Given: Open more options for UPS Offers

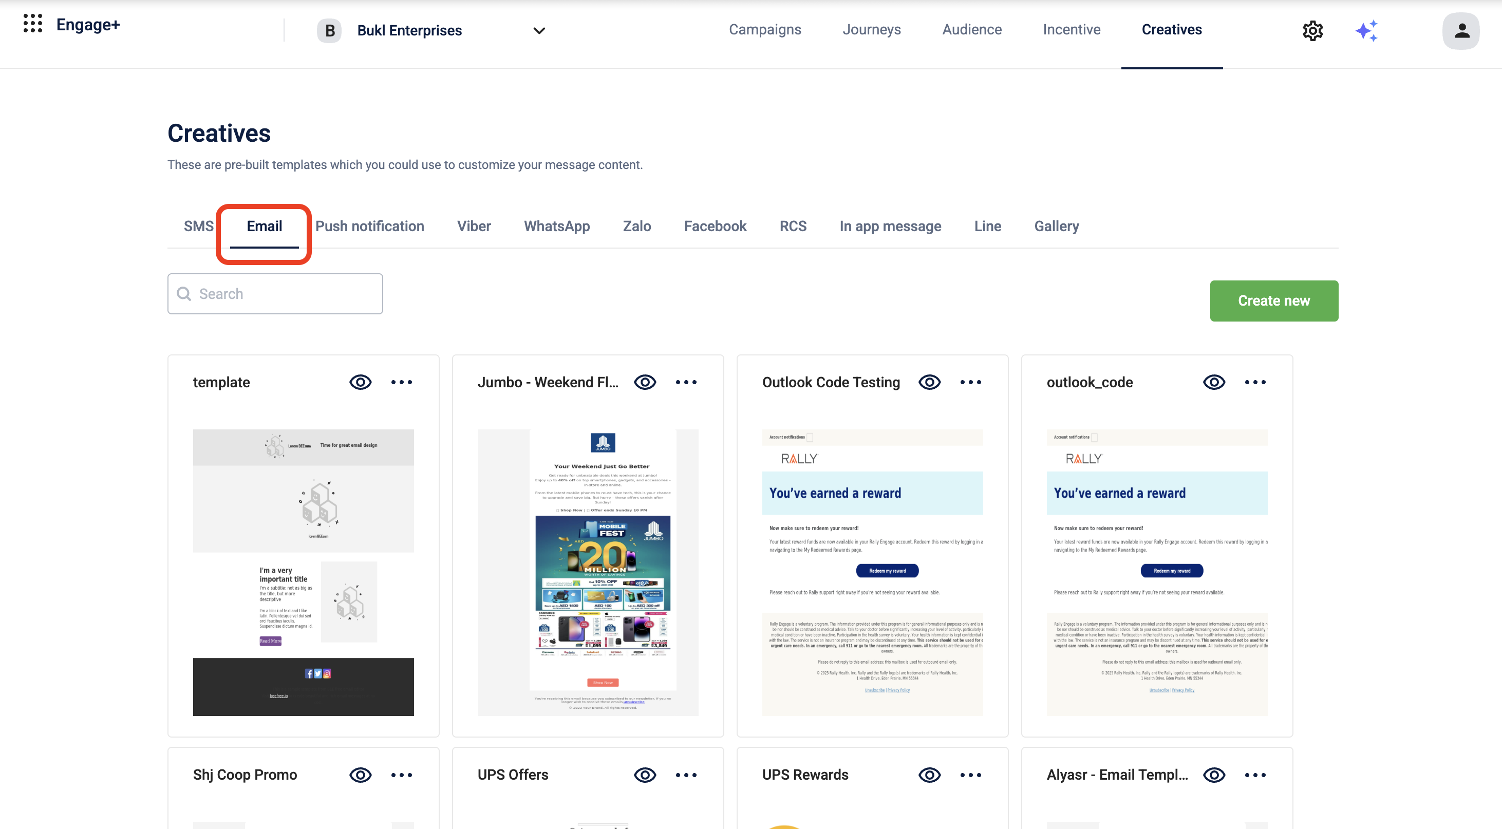Looking at the screenshot, I should click(686, 776).
